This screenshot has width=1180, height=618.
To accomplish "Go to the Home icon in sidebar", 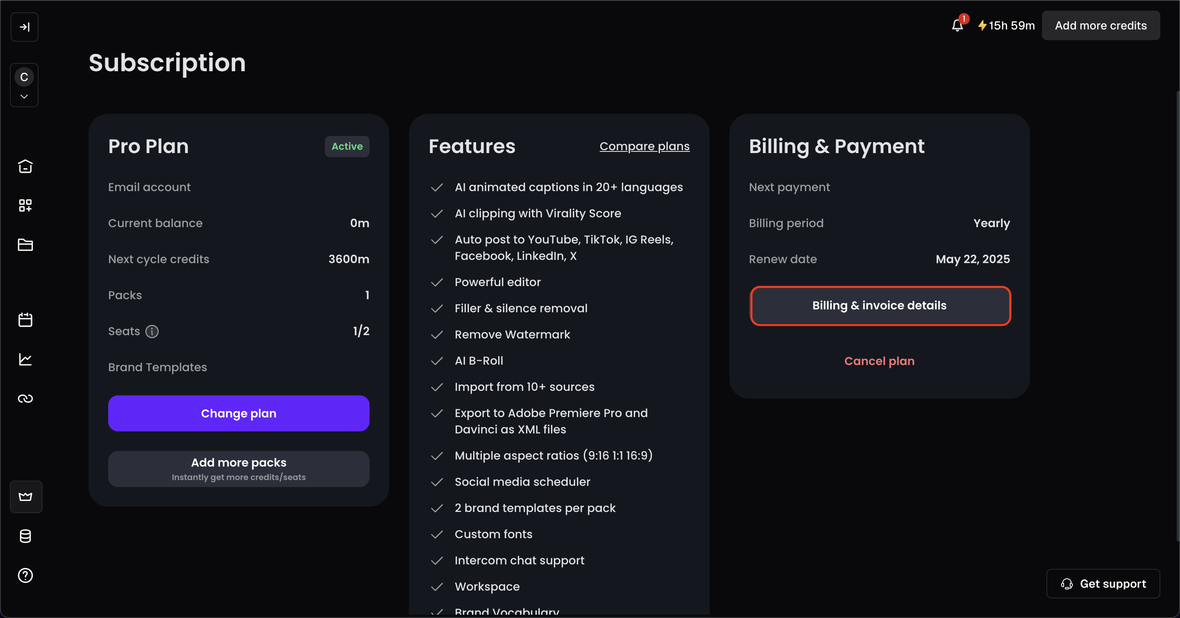I will (25, 166).
